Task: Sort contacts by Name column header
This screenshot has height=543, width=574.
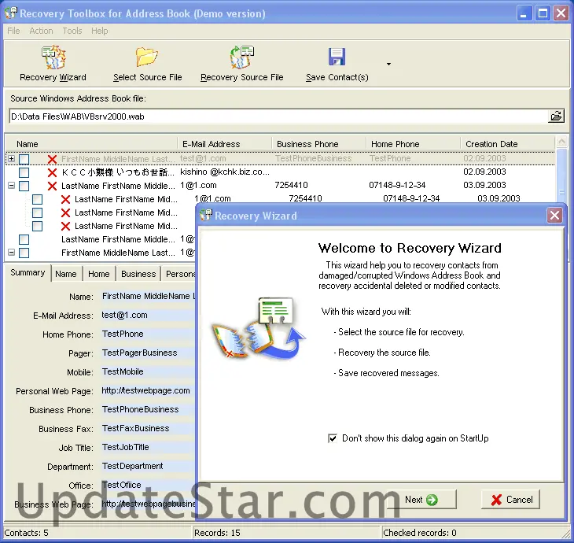Action: tap(91, 144)
